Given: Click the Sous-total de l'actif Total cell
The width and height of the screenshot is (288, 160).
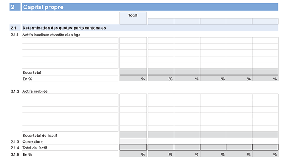Looking at the screenshot, I should [x=133, y=135].
